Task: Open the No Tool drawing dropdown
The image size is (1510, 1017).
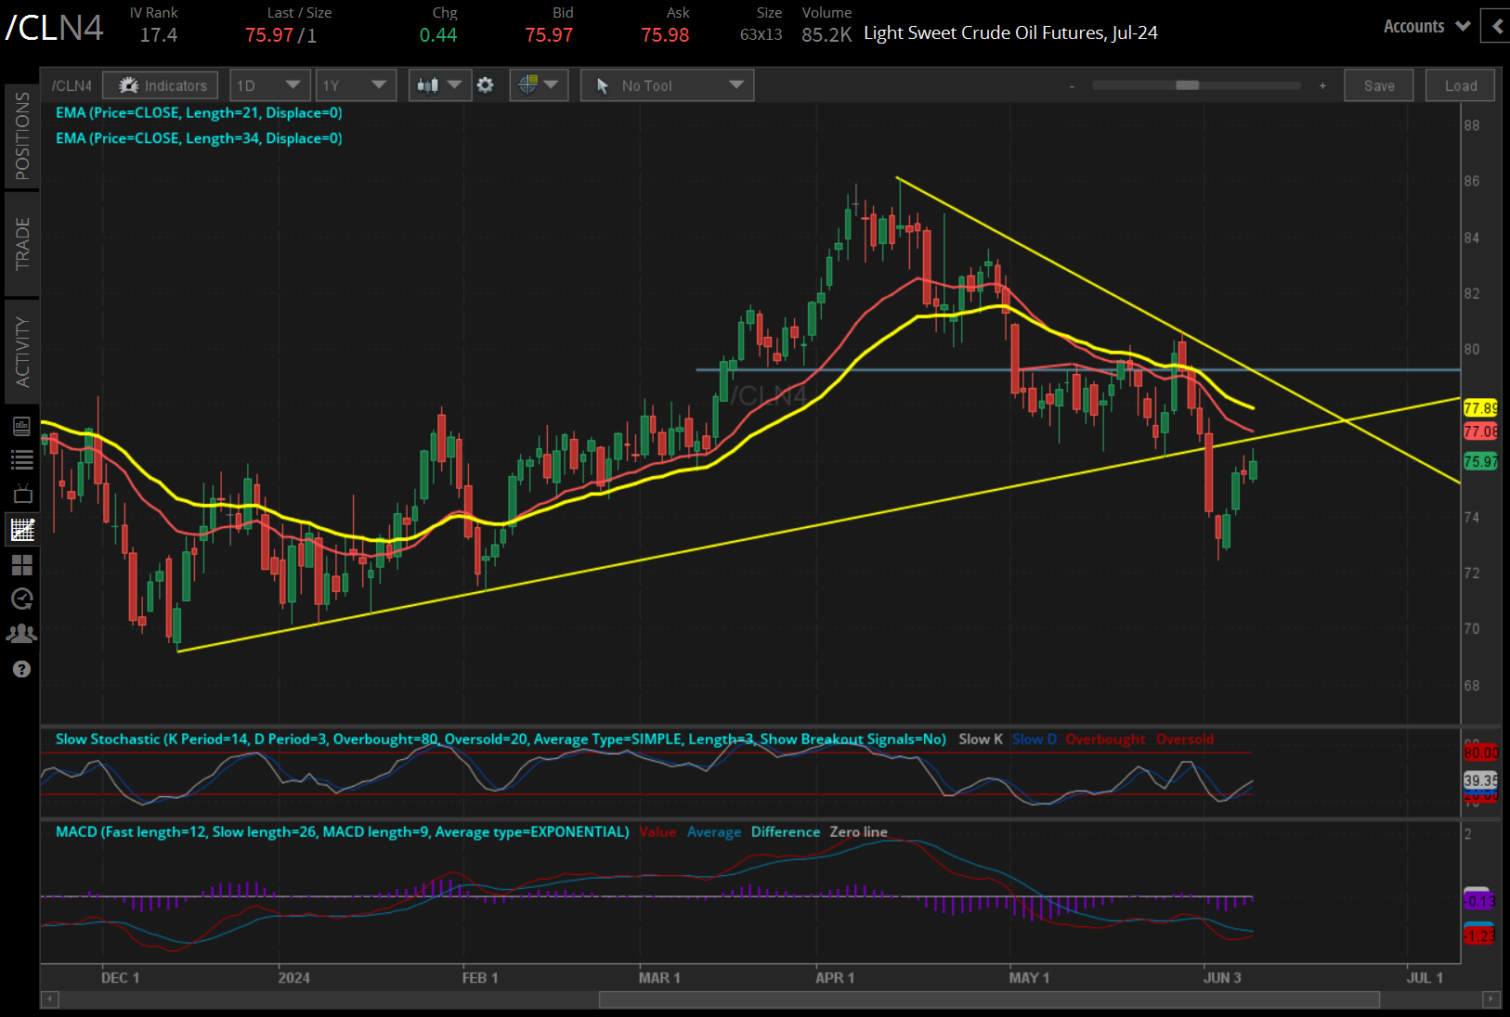Action: tap(667, 85)
